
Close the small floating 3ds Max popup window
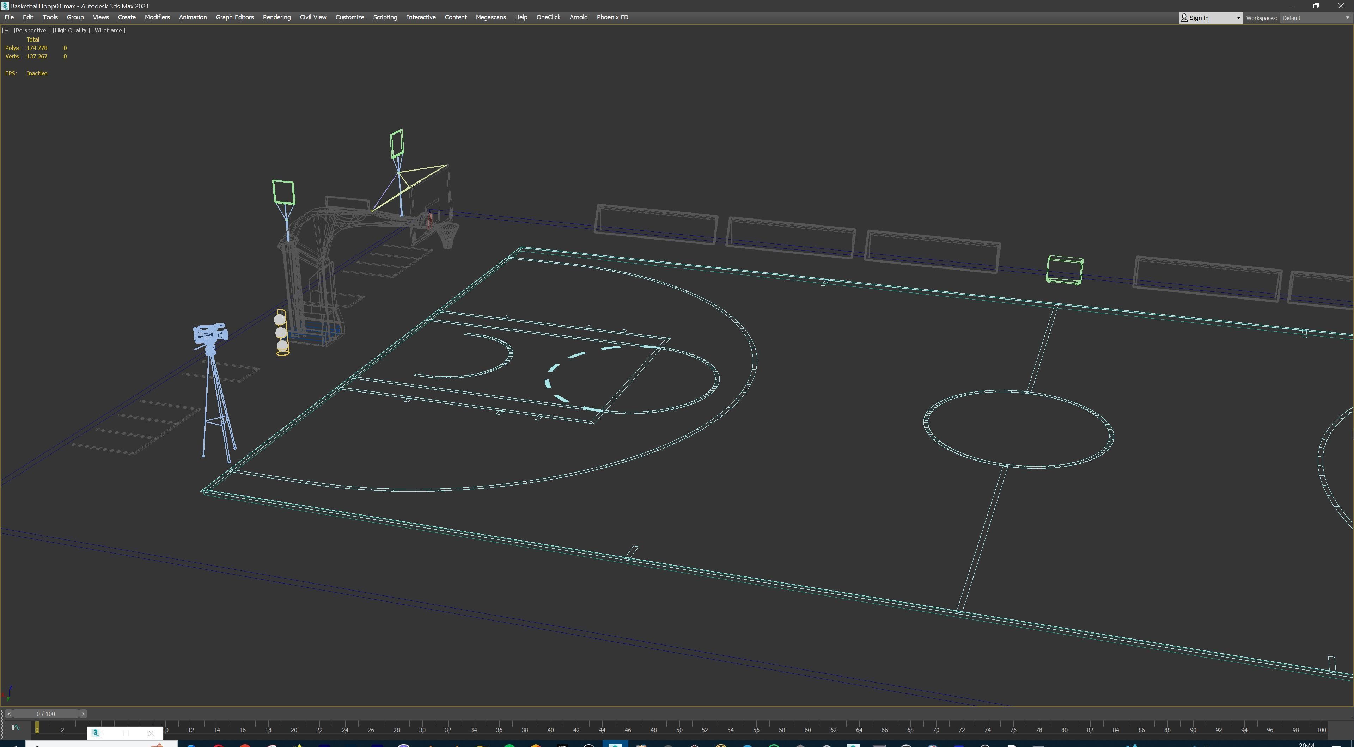[x=151, y=733]
